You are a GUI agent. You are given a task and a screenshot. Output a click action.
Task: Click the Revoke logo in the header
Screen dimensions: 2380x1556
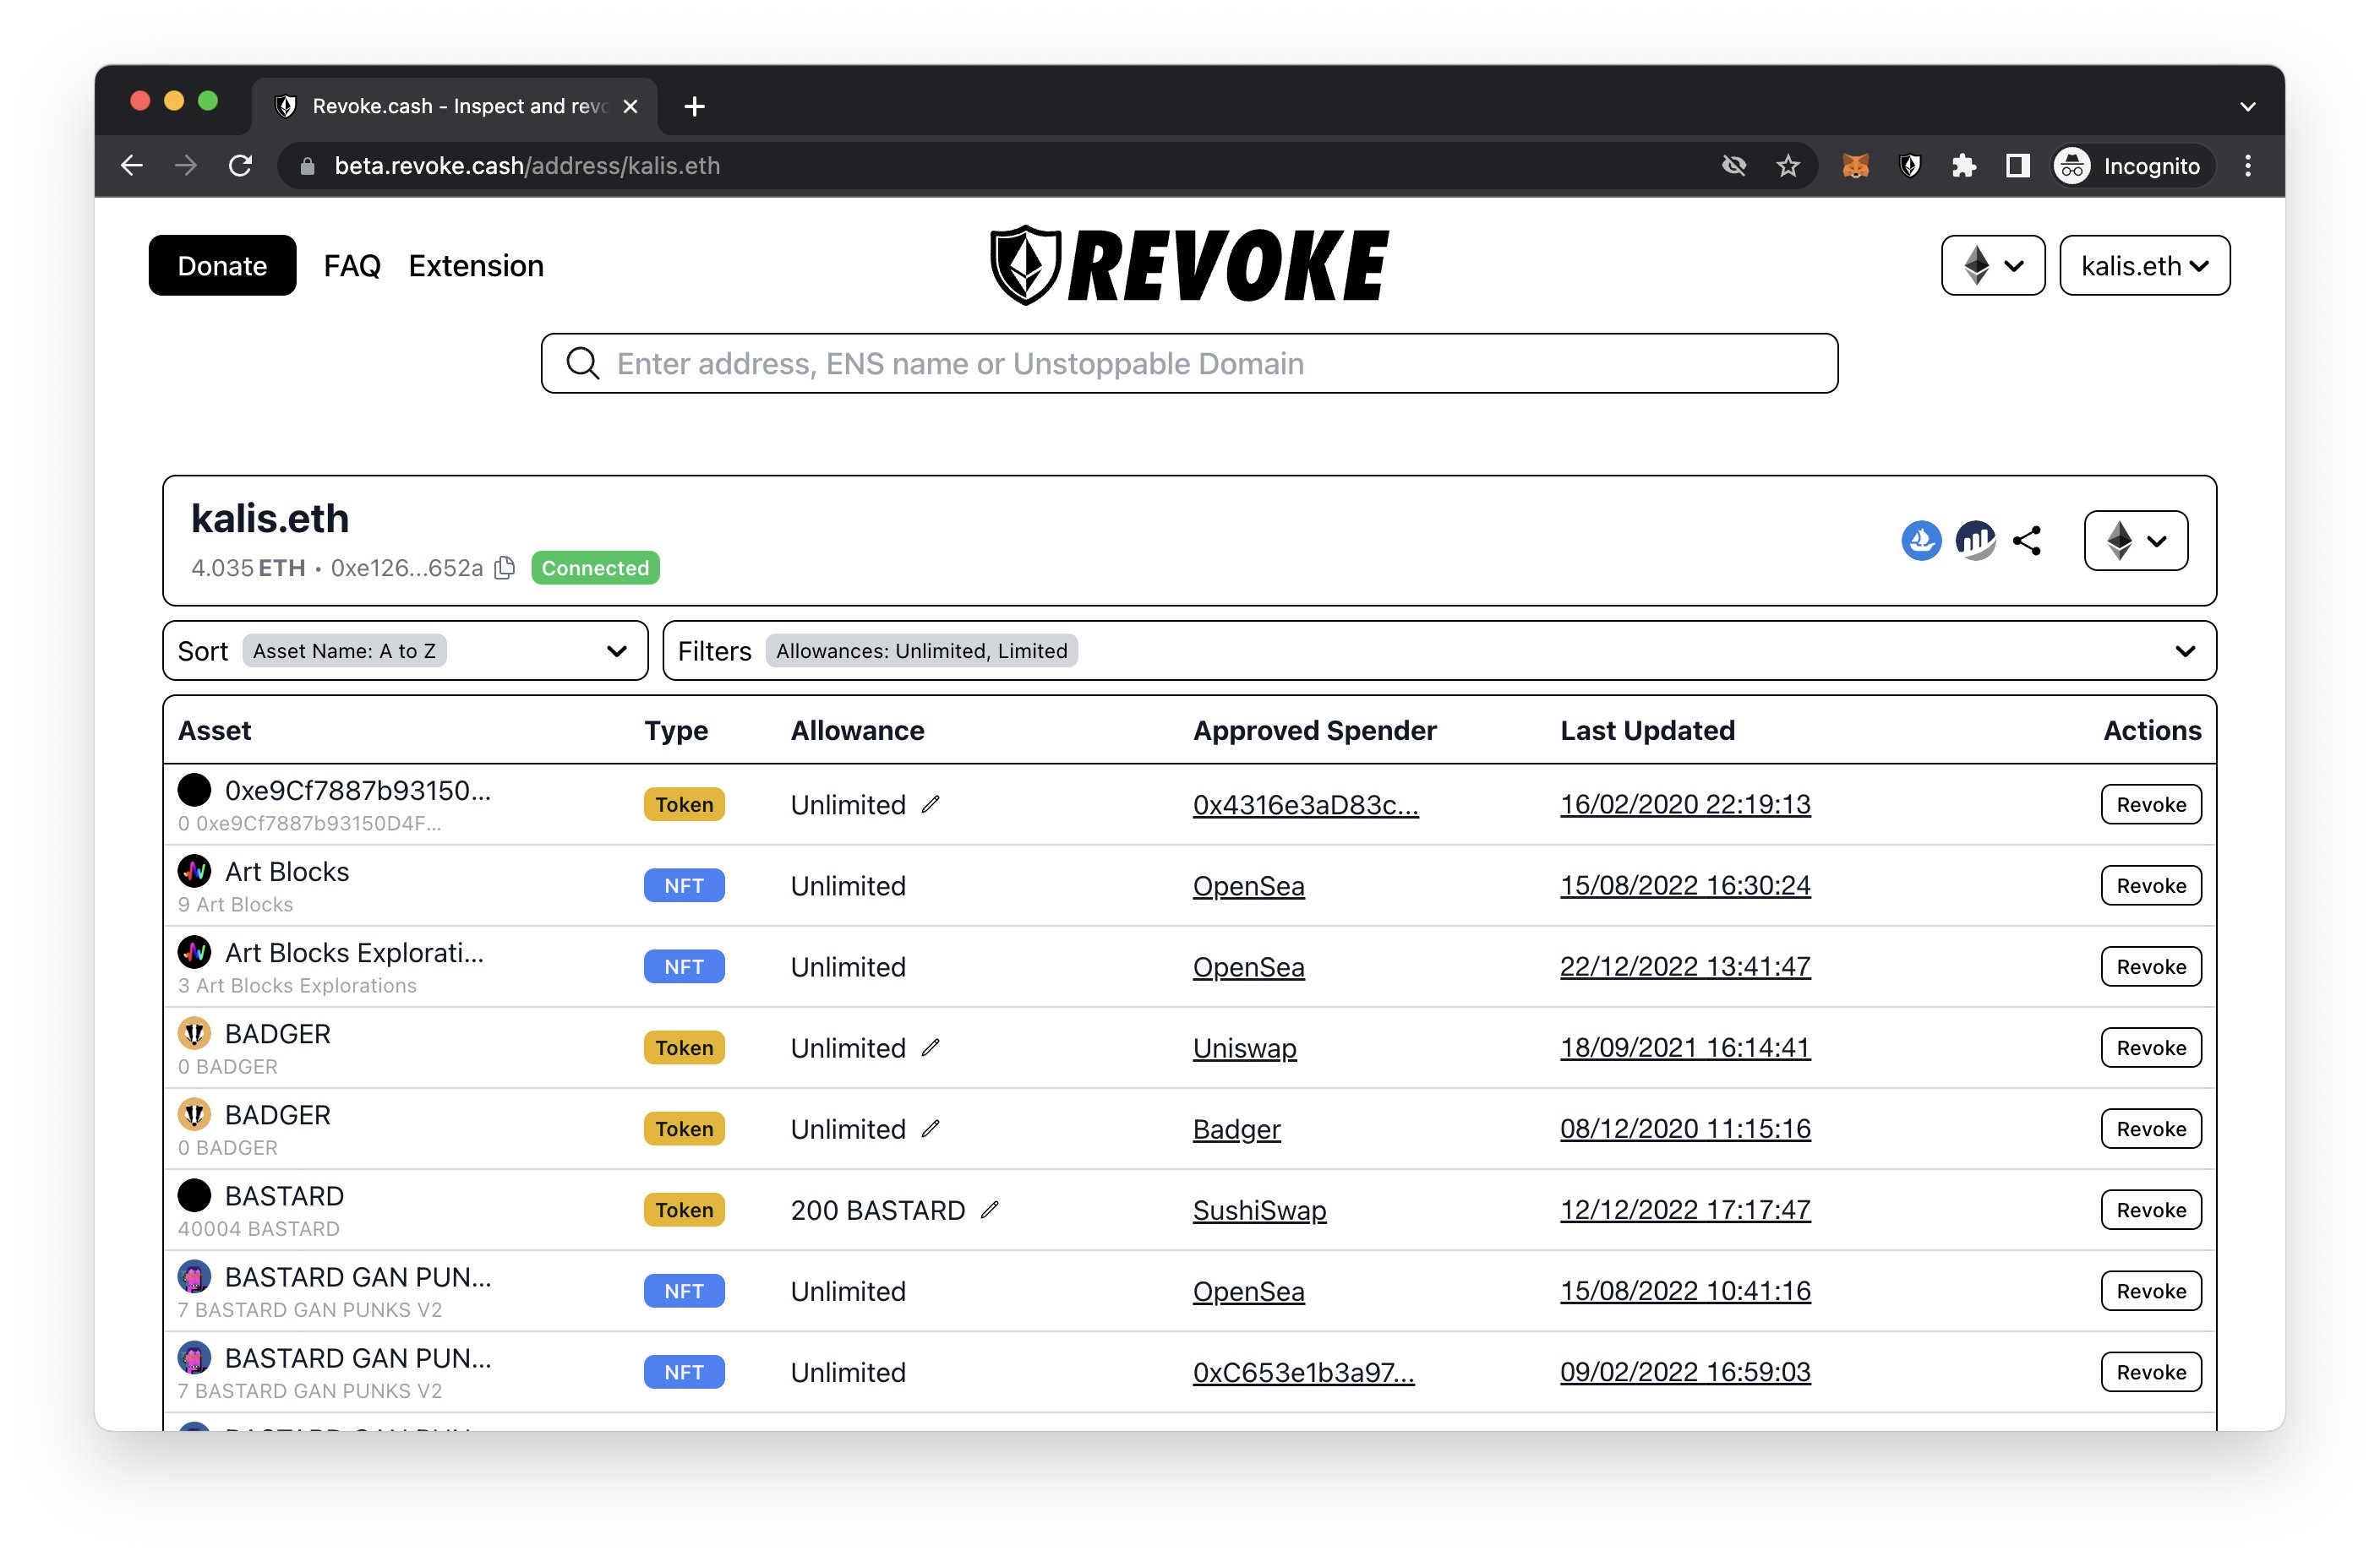tap(1190, 265)
